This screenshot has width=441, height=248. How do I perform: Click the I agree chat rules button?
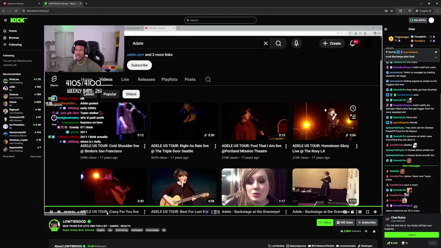[x=411, y=235]
